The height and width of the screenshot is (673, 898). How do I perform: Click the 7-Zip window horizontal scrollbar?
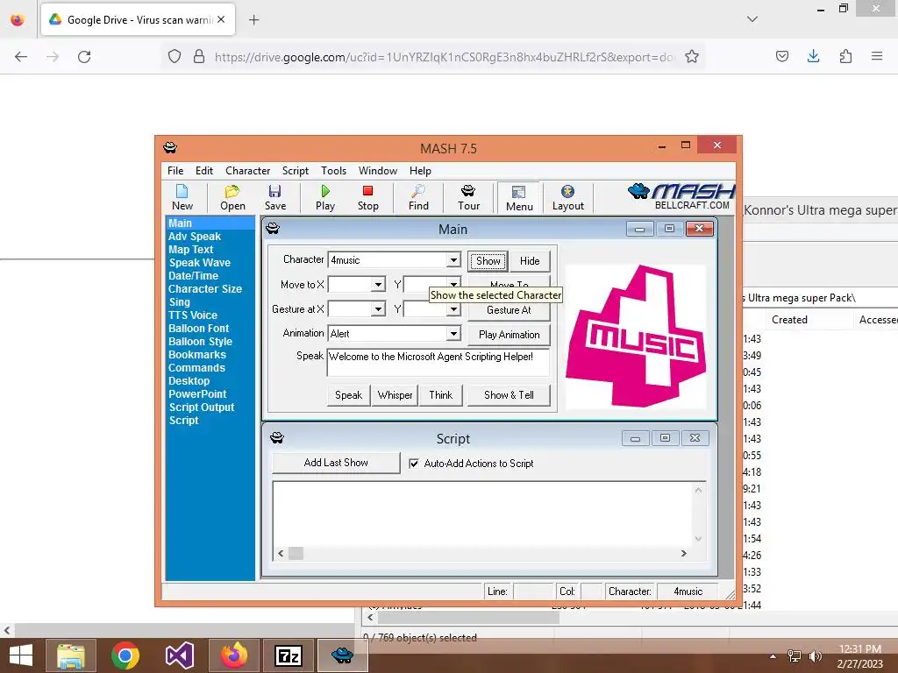coord(468,618)
